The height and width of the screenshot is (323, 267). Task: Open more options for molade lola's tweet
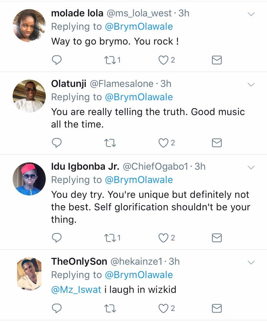point(251,14)
